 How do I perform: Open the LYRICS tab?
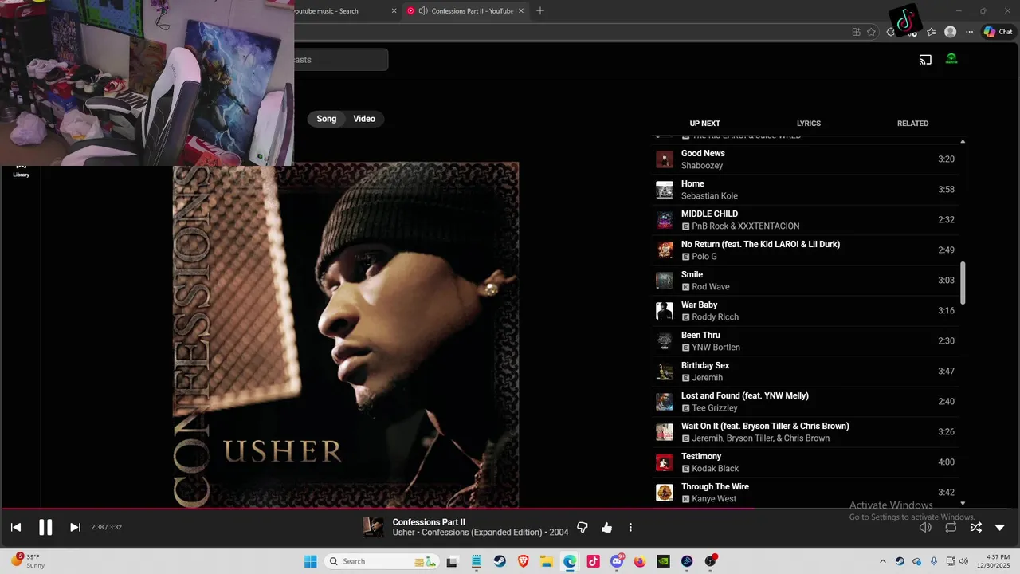click(808, 124)
